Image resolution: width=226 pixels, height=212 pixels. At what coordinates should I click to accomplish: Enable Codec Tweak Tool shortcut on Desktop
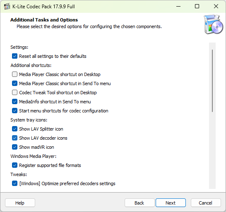point(14,93)
